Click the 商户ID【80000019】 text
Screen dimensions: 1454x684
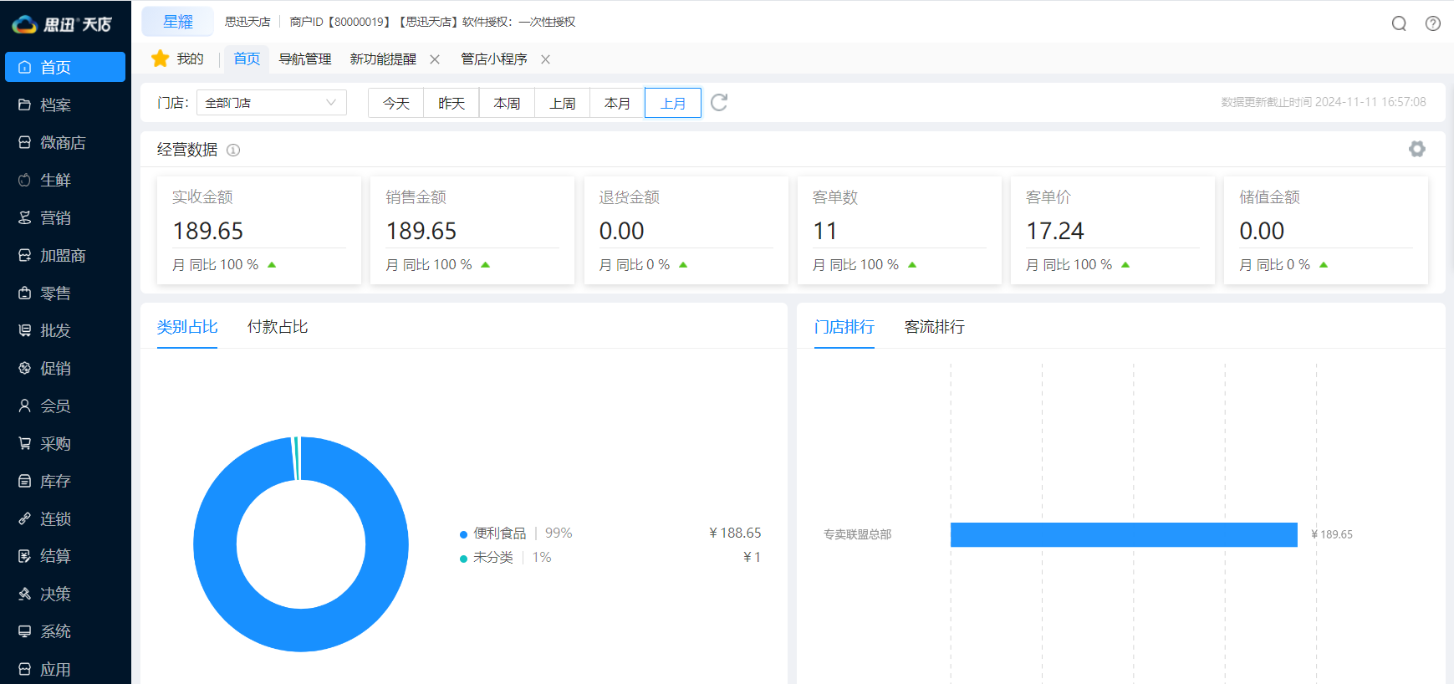pos(340,22)
